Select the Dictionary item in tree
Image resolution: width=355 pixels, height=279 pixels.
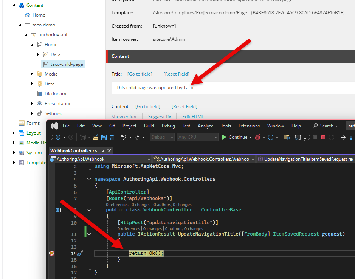click(x=55, y=94)
